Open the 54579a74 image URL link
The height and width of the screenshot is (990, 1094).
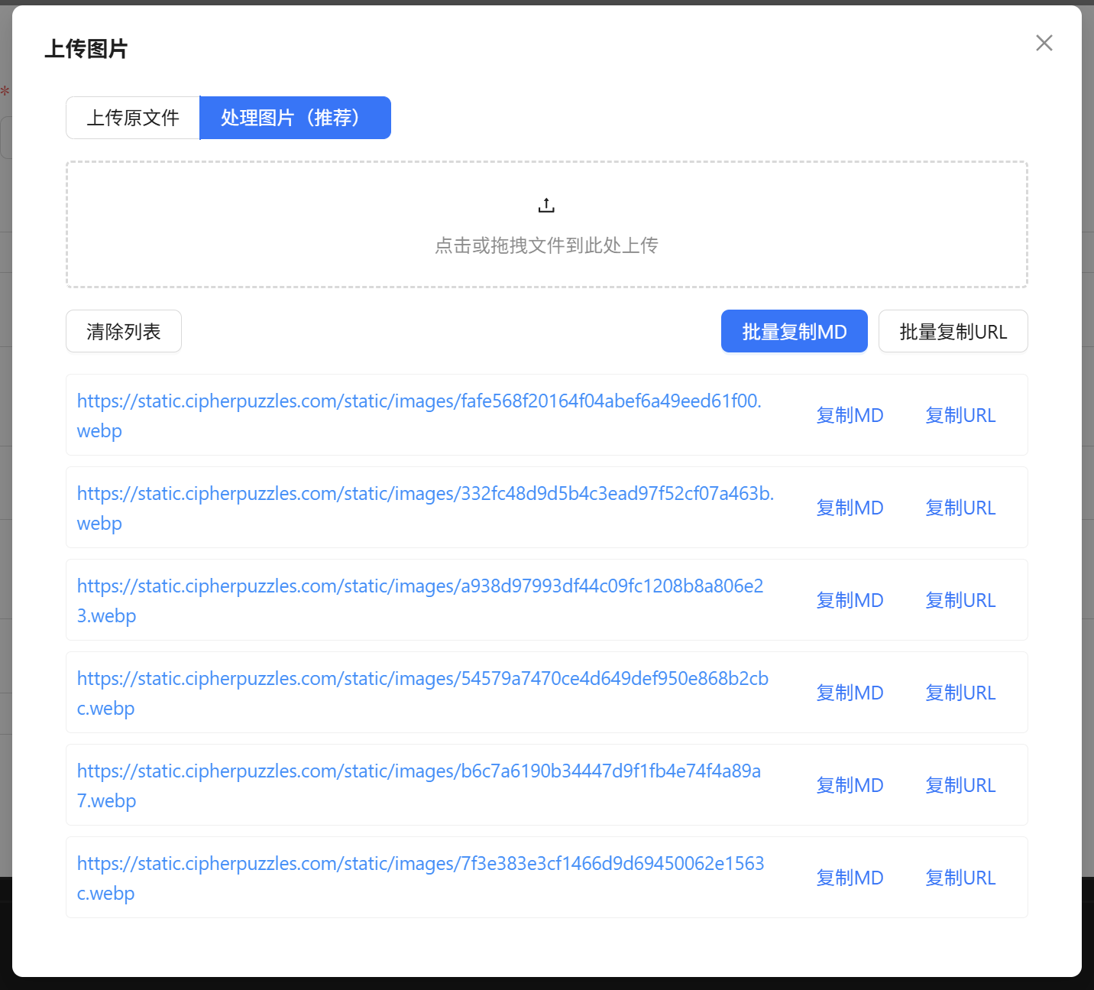(x=422, y=679)
